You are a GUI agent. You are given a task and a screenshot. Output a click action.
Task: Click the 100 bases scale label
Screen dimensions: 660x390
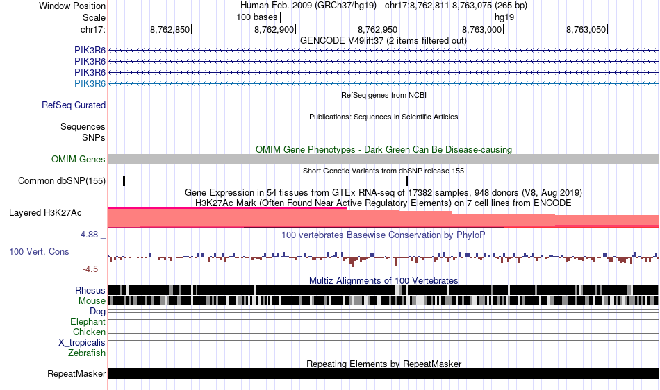point(257,17)
